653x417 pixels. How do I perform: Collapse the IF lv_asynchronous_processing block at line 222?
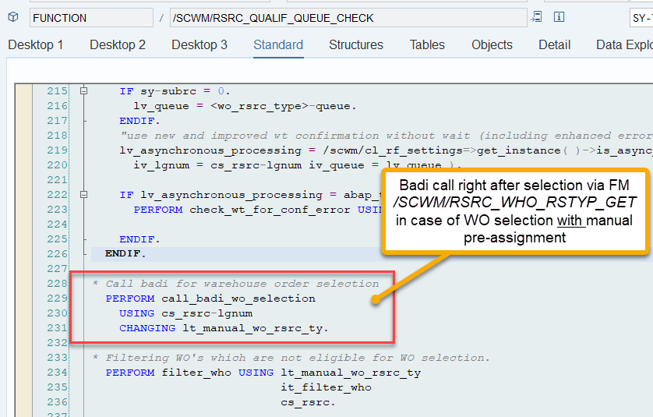(83, 195)
